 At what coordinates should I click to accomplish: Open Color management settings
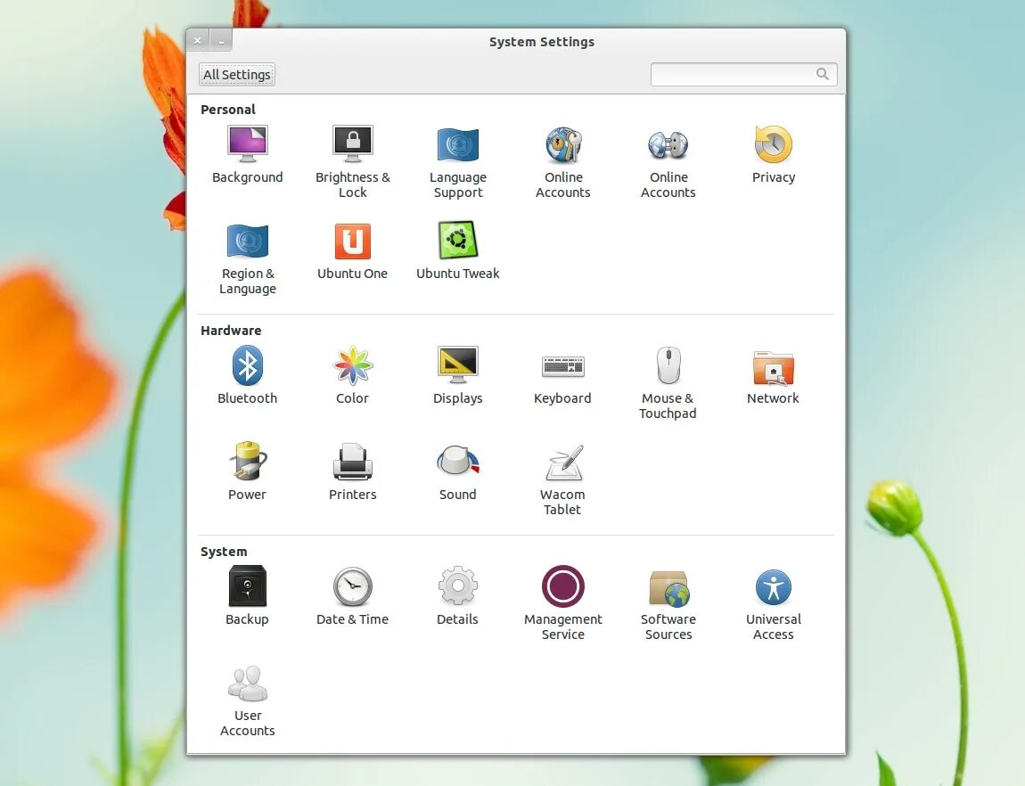(352, 365)
